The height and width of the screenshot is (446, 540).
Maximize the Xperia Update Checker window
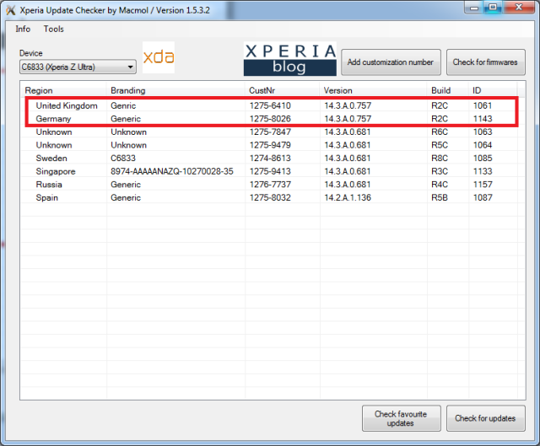[x=493, y=8]
